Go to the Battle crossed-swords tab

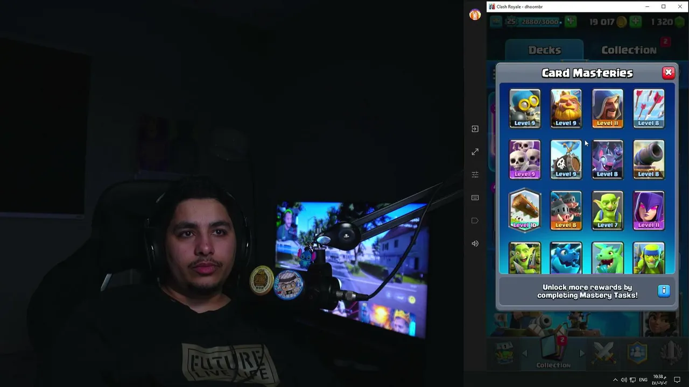coord(603,353)
